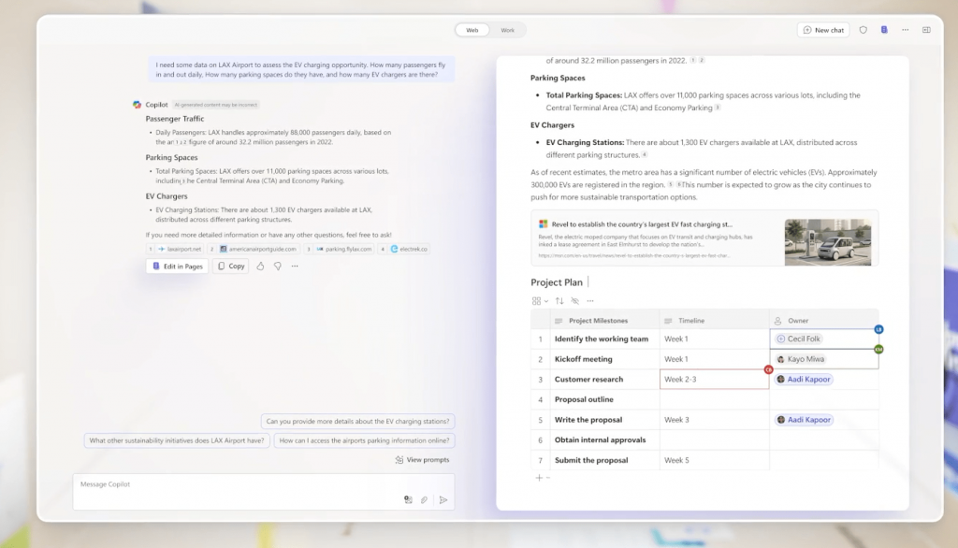Click the Parking Spaces heading in Pages panel
Viewport: 958px width, 548px height.
tap(558, 78)
